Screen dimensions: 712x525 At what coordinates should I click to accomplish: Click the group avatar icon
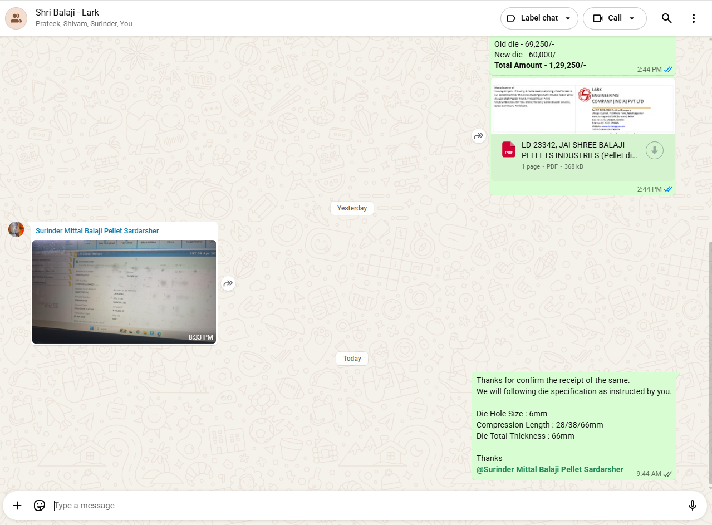tap(16, 18)
